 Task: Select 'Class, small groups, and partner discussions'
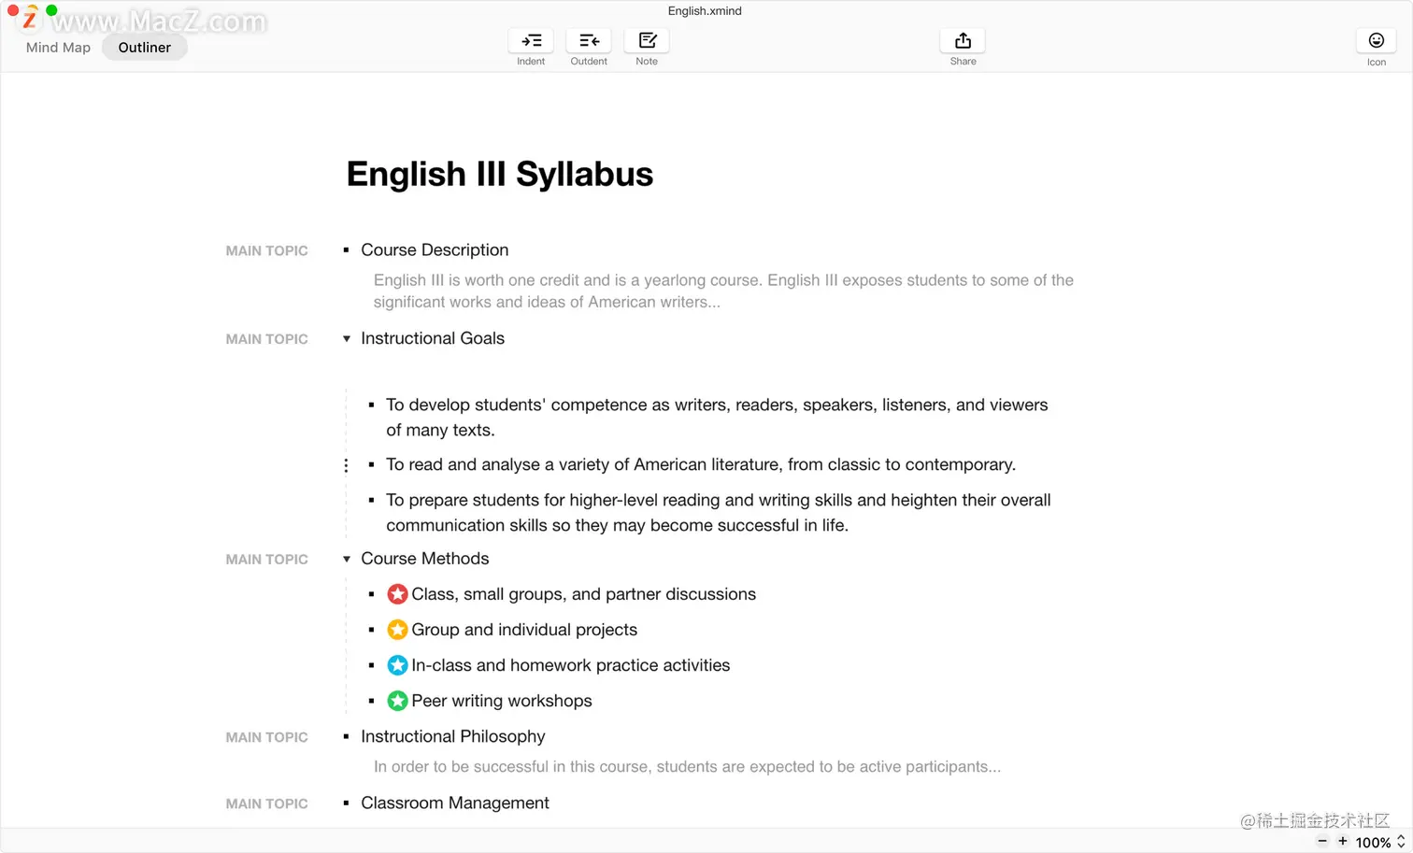[x=584, y=594]
